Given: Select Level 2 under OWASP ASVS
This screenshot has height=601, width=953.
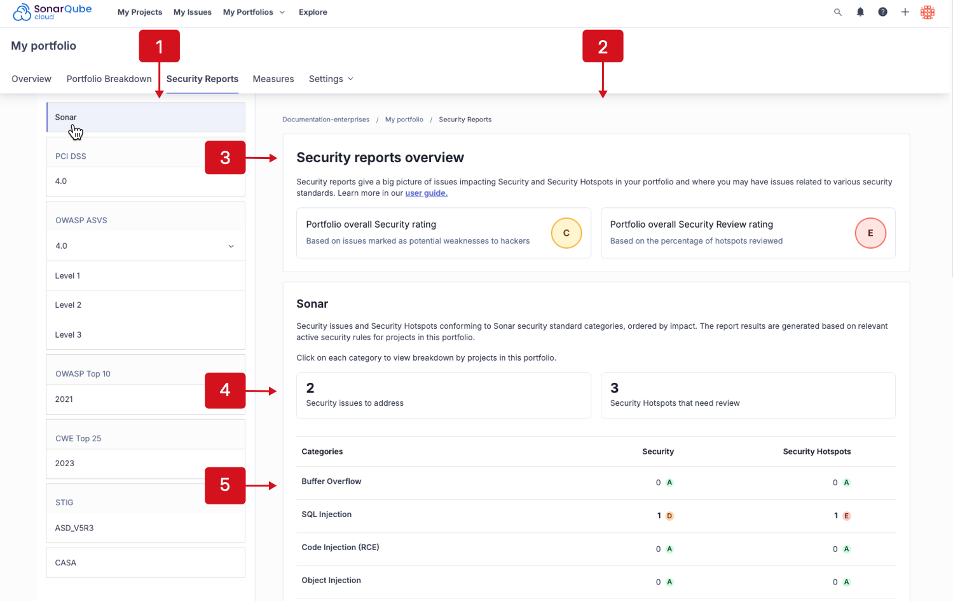Looking at the screenshot, I should [68, 305].
